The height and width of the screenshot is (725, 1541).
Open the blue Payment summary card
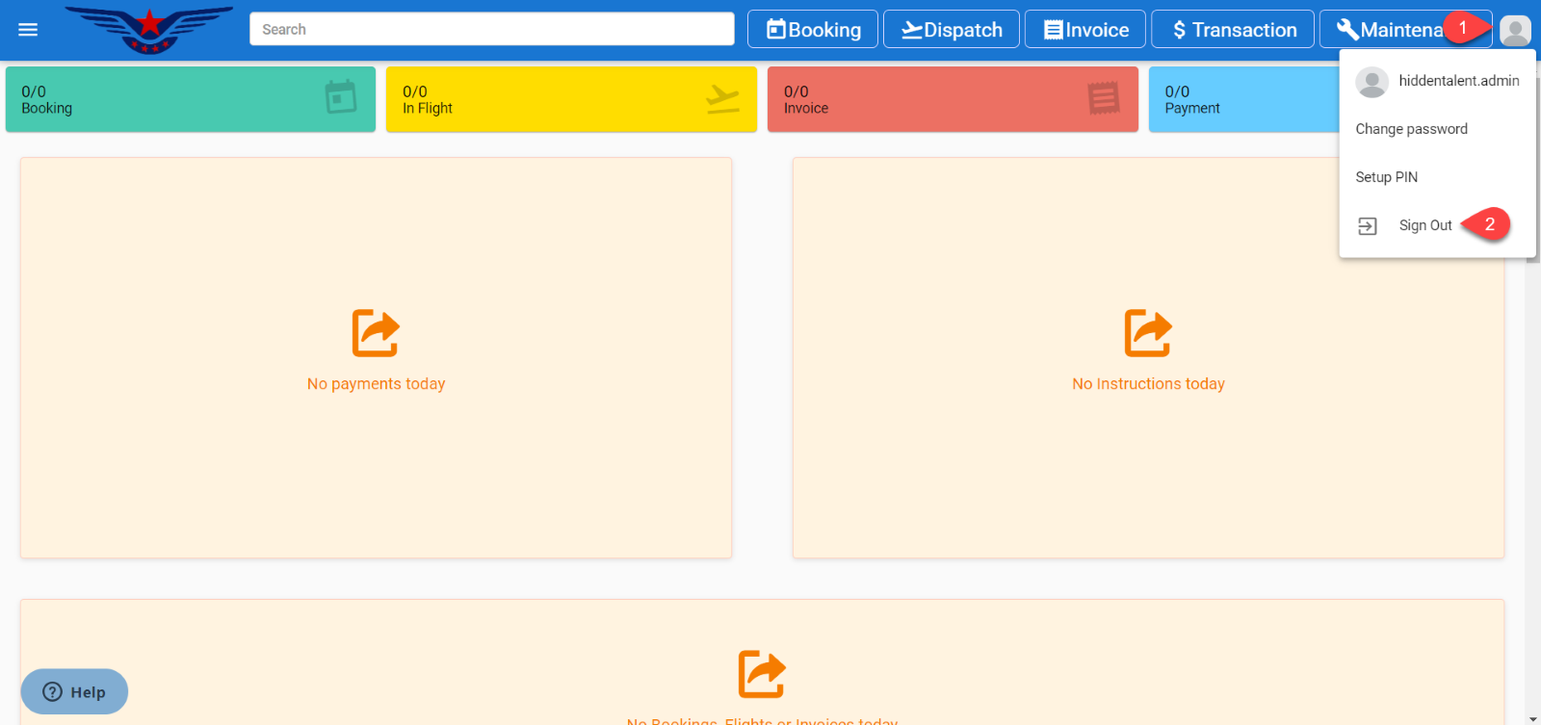[1242, 99]
